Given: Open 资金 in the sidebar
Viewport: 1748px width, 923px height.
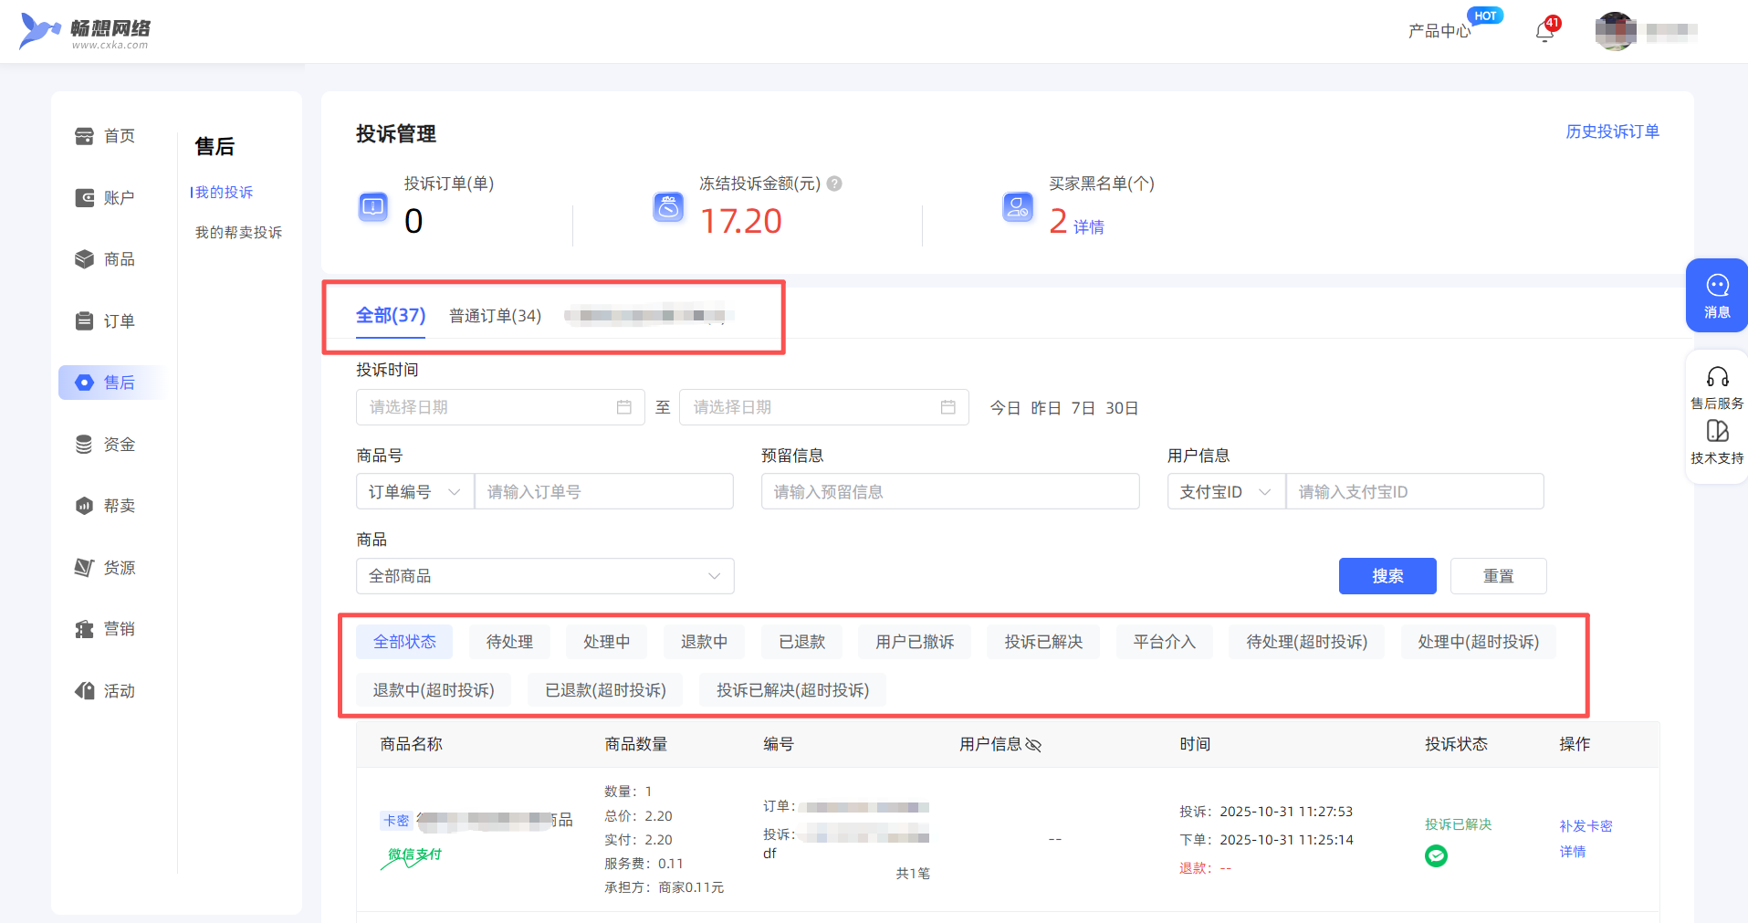Looking at the screenshot, I should tap(106, 445).
